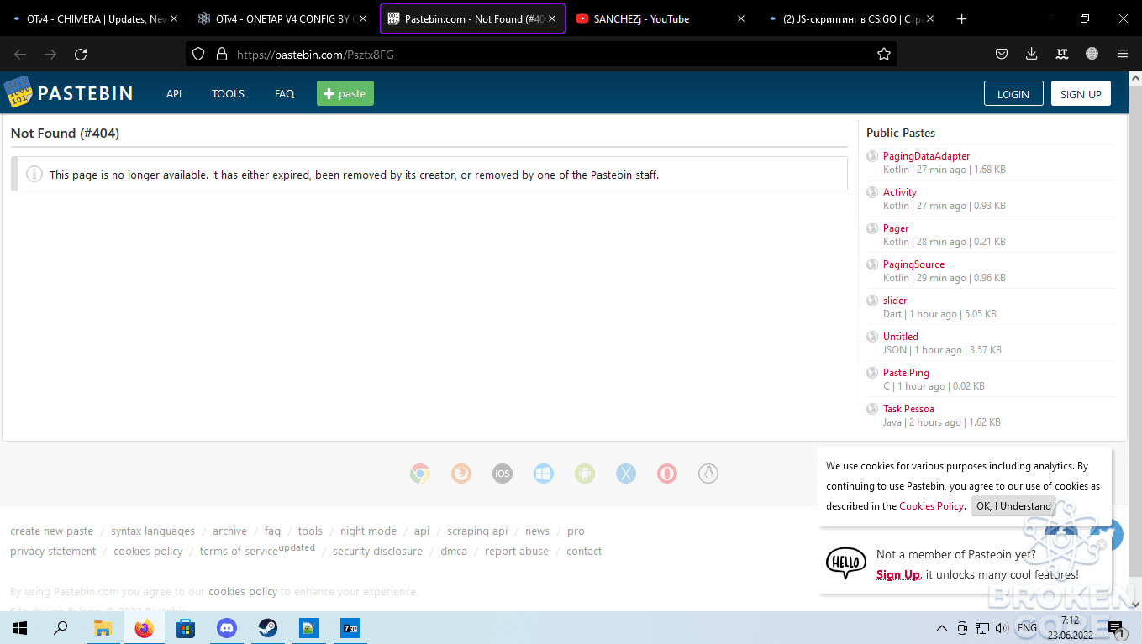This screenshot has width=1142, height=644.
Task: Open the Firefox hamburger application menu
Action: coord(1123,55)
